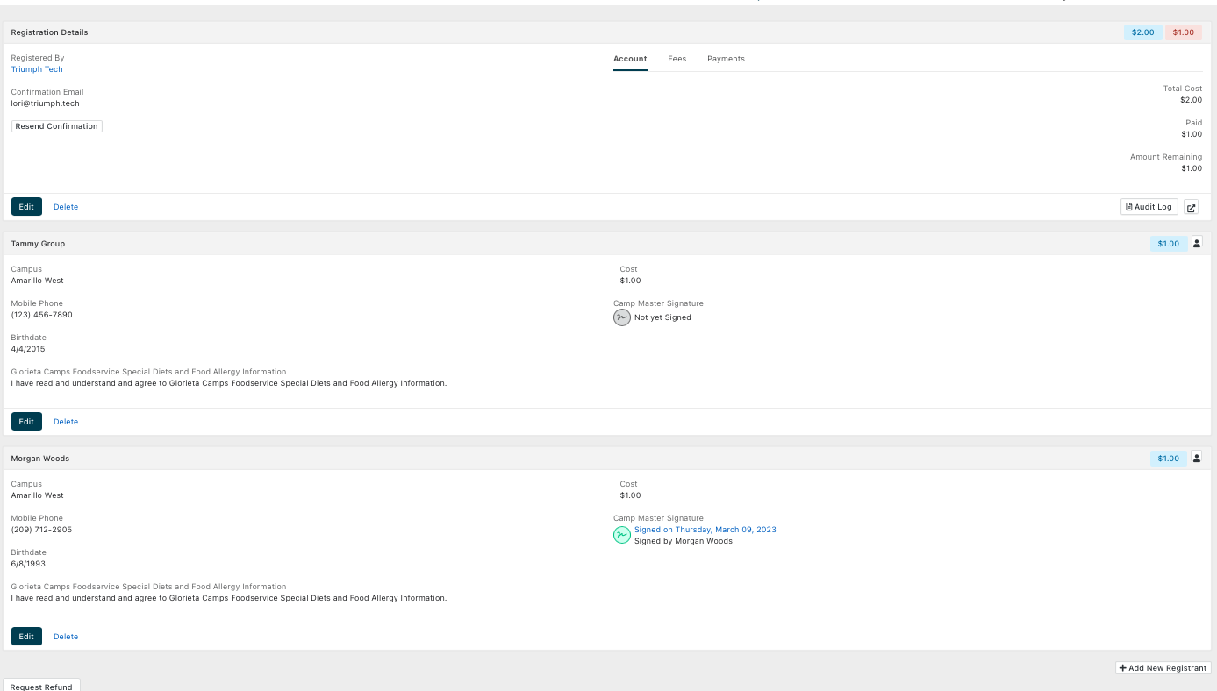The height and width of the screenshot is (691, 1217).
Task: Delete the Morgan Woods registrant
Action: click(x=66, y=637)
